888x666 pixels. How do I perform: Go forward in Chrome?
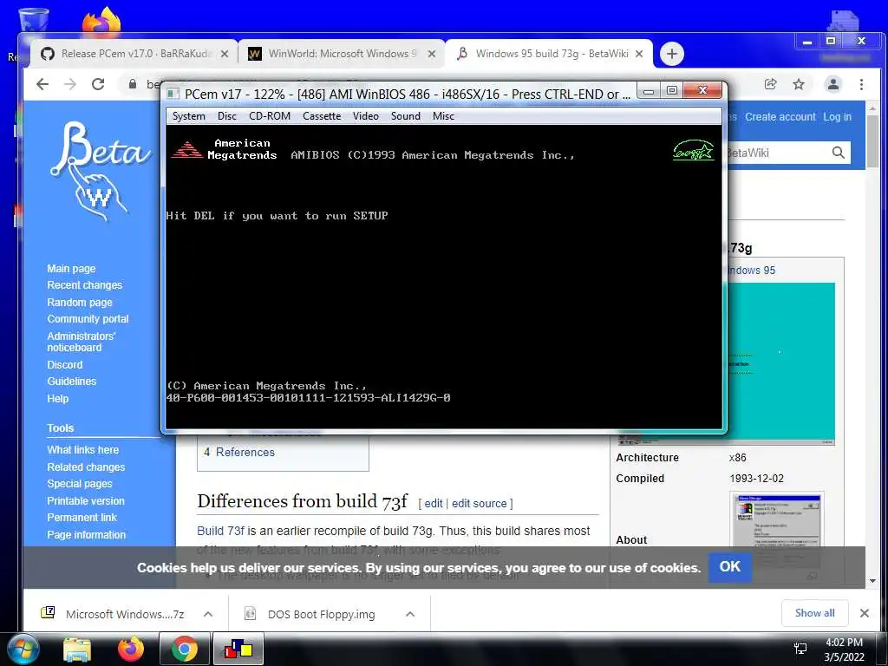70,84
